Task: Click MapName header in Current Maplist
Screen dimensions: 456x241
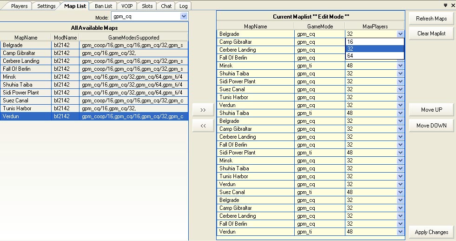Action: (x=255, y=26)
